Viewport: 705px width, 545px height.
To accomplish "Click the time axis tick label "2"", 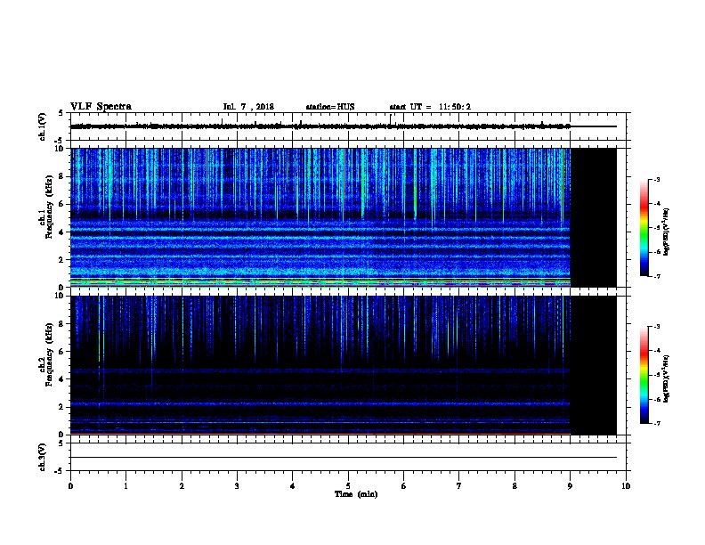I will tap(182, 485).
